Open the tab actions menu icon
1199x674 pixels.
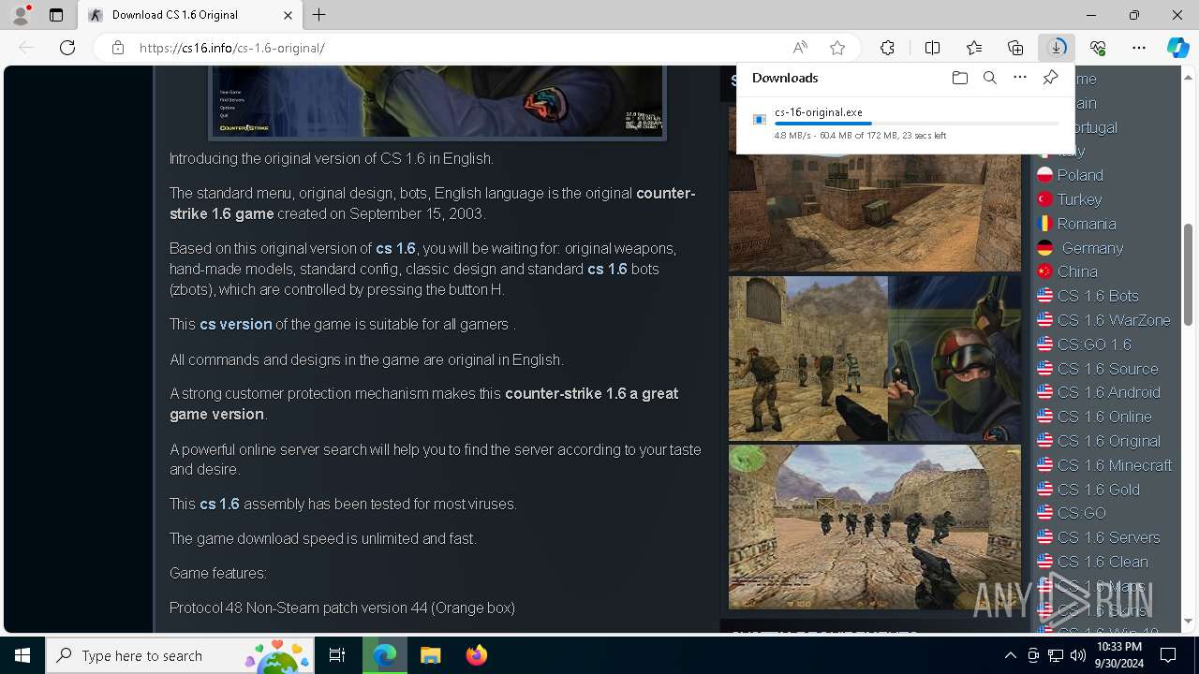click(56, 15)
